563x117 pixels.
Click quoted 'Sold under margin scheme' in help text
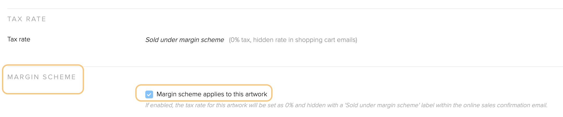[382, 105]
